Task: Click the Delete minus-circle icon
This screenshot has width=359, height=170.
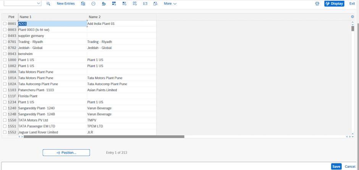Action: click(93, 4)
